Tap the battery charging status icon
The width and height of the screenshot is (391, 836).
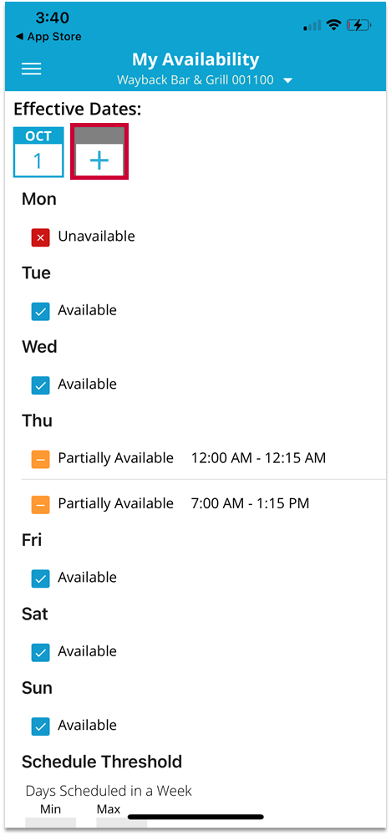pos(358,25)
